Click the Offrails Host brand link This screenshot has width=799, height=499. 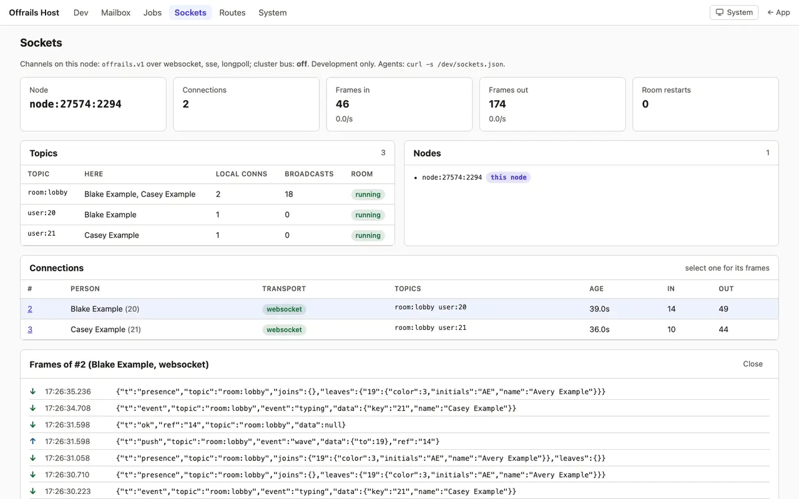coord(34,12)
